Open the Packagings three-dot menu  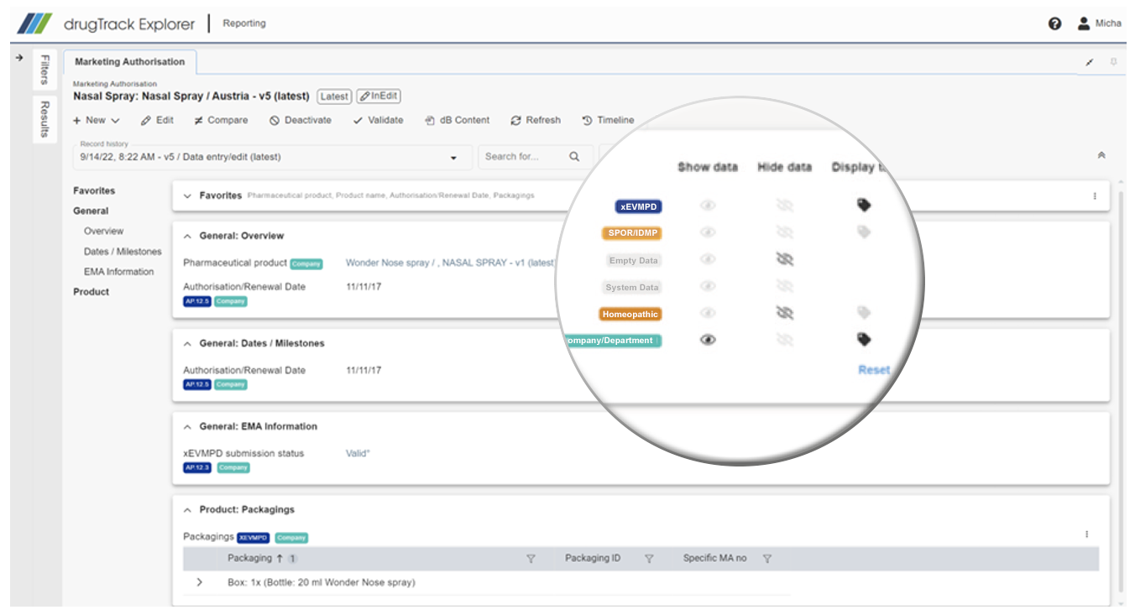[1086, 534]
